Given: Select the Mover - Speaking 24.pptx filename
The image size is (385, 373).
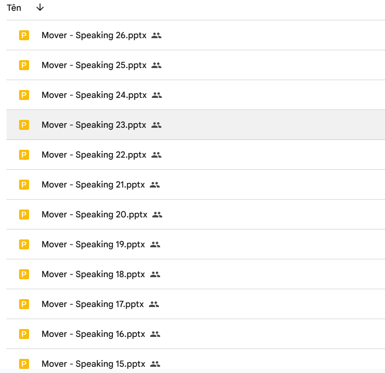Looking at the screenshot, I should (94, 95).
